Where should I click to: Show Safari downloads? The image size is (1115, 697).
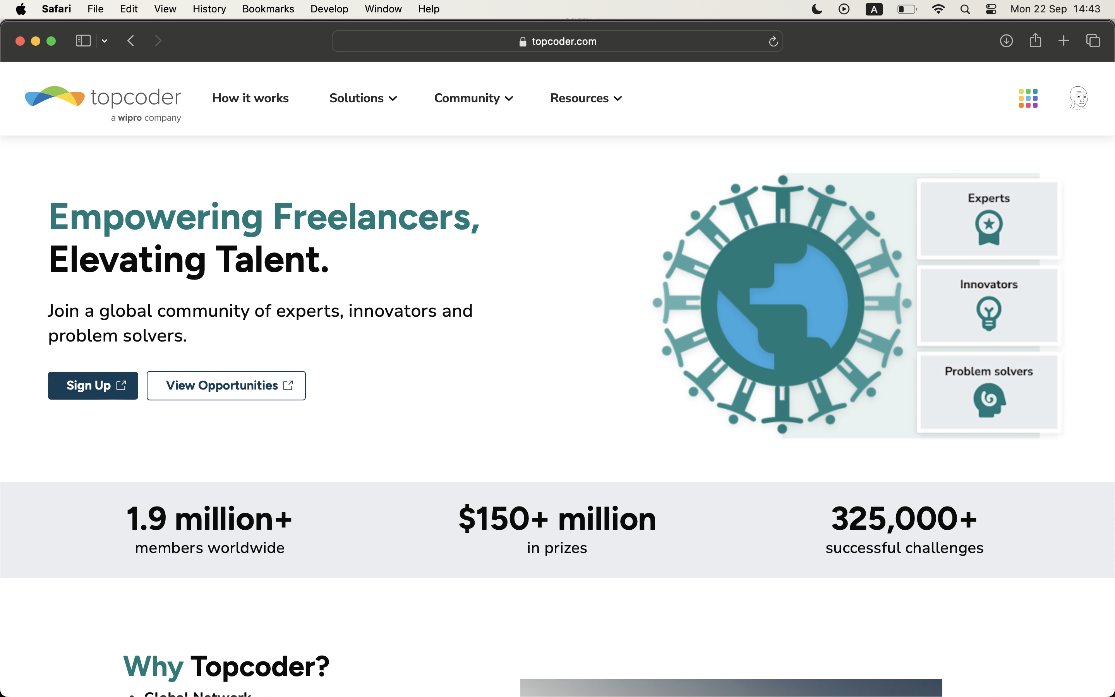pos(1006,41)
